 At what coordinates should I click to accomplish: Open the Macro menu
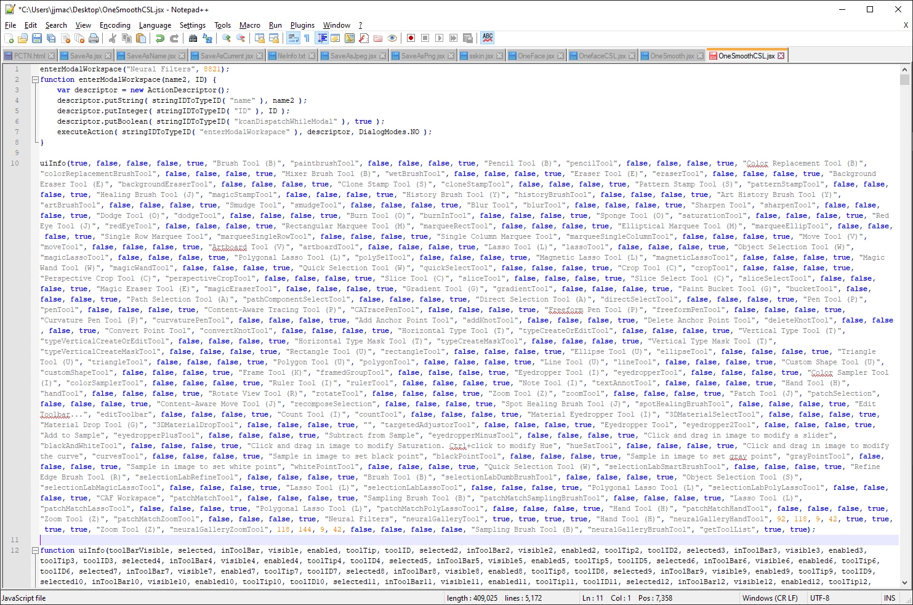click(250, 25)
